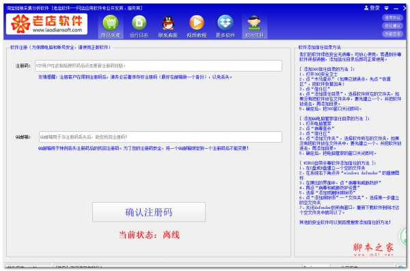Focus the QQ邮箱 input field

pyautogui.click(x=161, y=137)
